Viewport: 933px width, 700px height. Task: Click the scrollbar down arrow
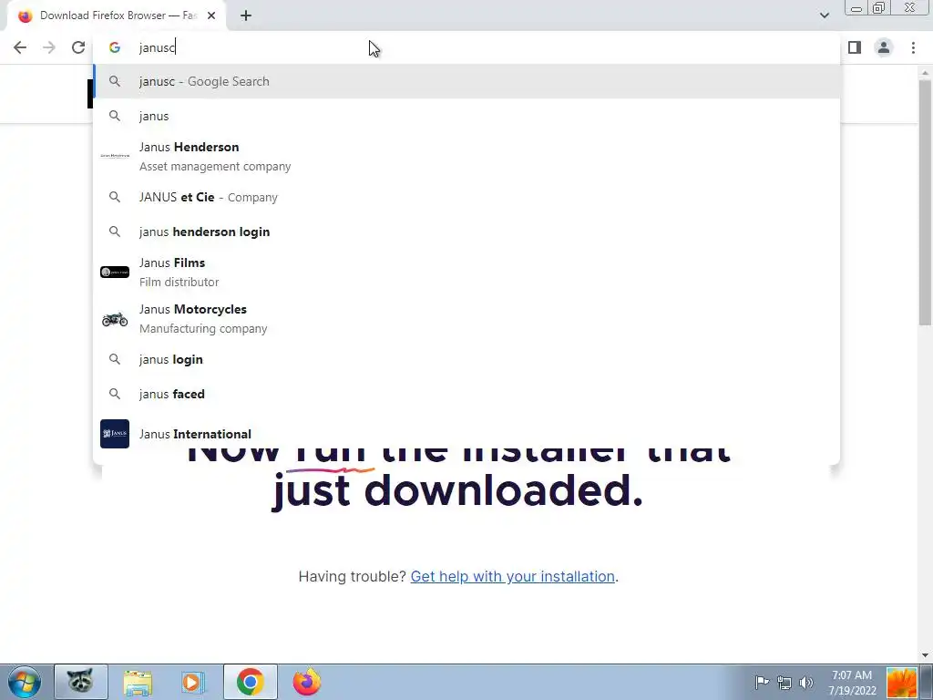(x=925, y=655)
